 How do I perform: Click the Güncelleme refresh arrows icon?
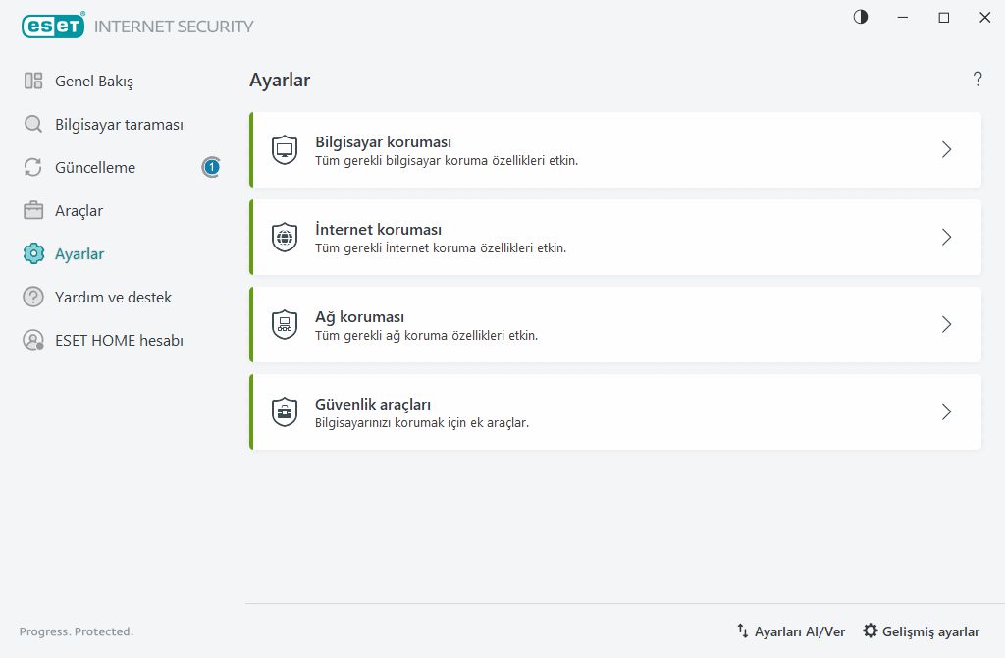click(x=33, y=167)
